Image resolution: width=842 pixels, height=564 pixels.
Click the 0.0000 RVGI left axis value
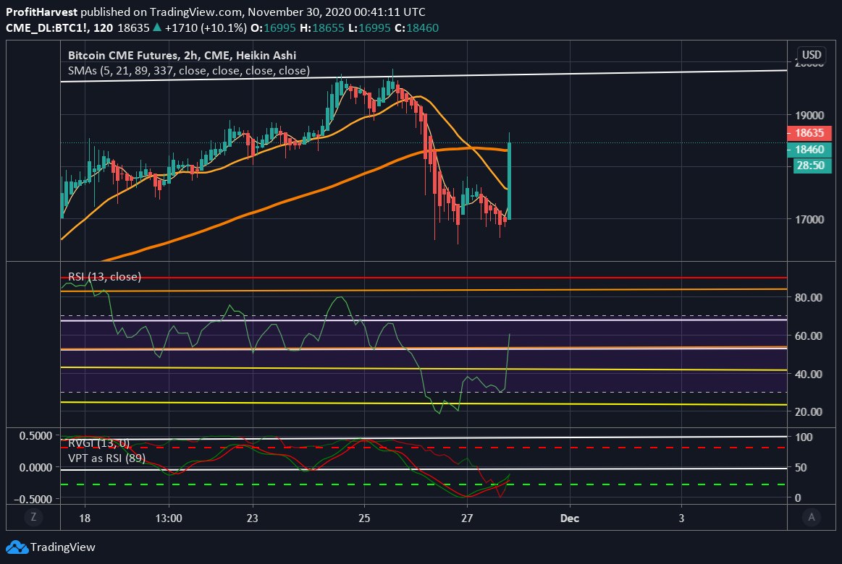(36, 468)
